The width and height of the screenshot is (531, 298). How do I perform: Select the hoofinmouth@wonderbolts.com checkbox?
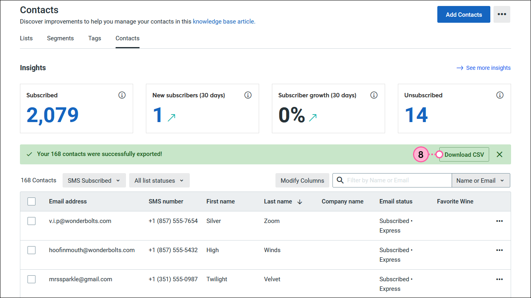[x=31, y=250]
